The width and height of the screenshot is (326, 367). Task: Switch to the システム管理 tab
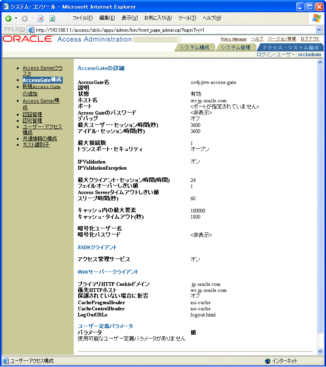[x=236, y=48]
